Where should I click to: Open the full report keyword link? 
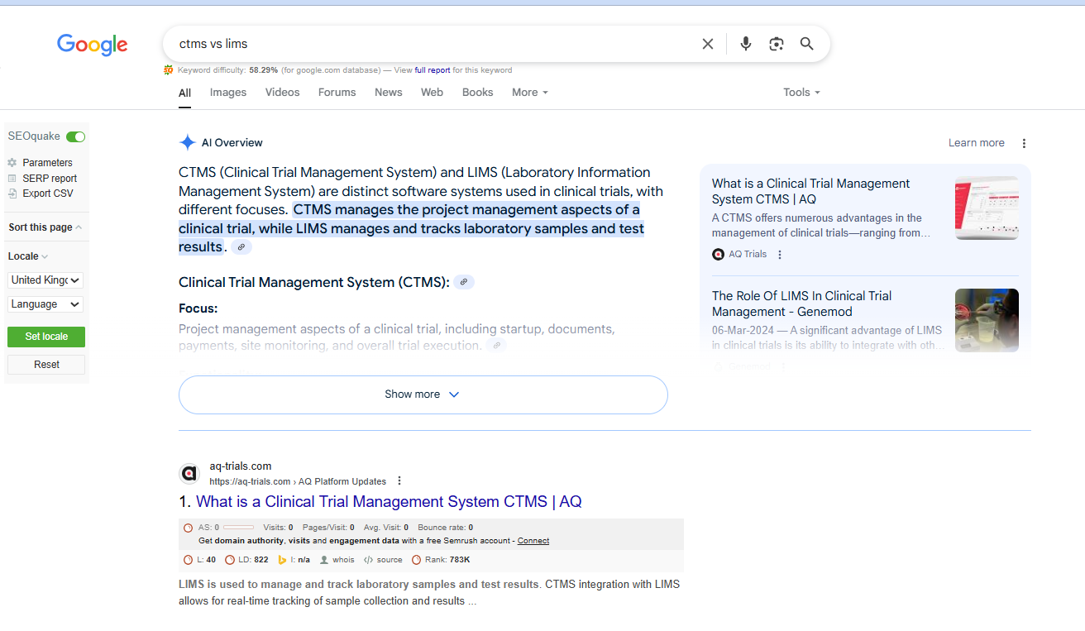(433, 70)
